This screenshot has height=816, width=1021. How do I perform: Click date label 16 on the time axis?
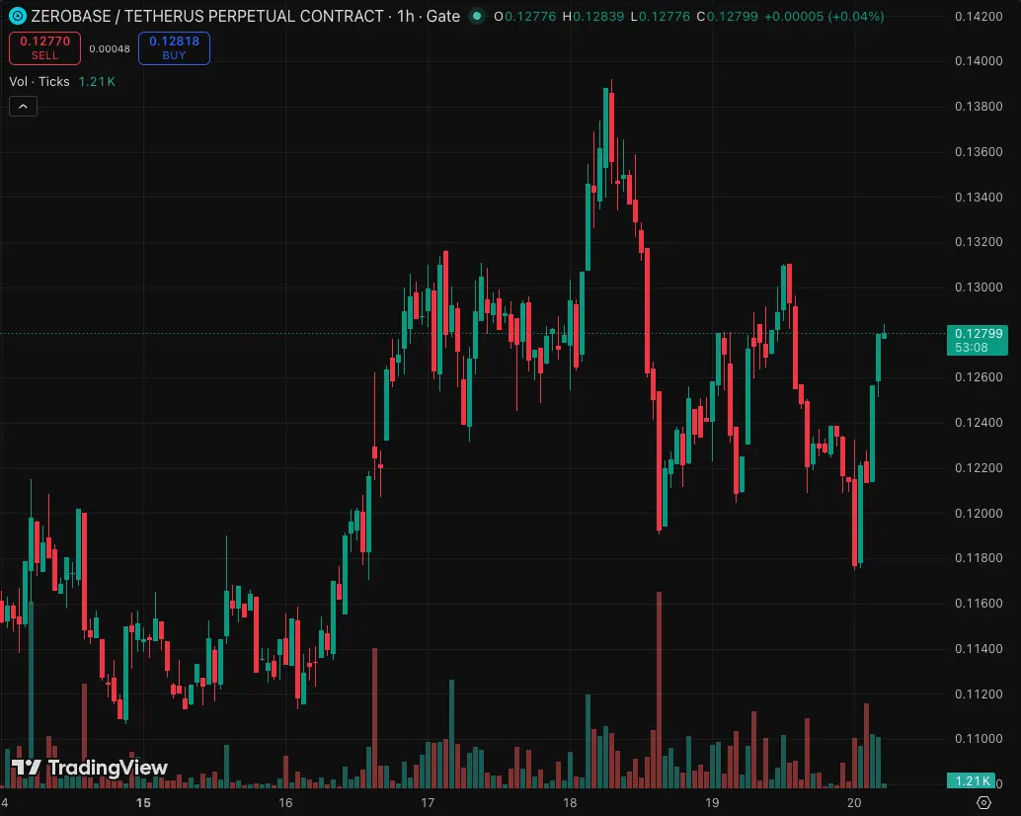[x=285, y=803]
